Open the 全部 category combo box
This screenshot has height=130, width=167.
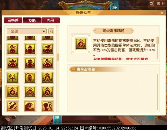27,31
